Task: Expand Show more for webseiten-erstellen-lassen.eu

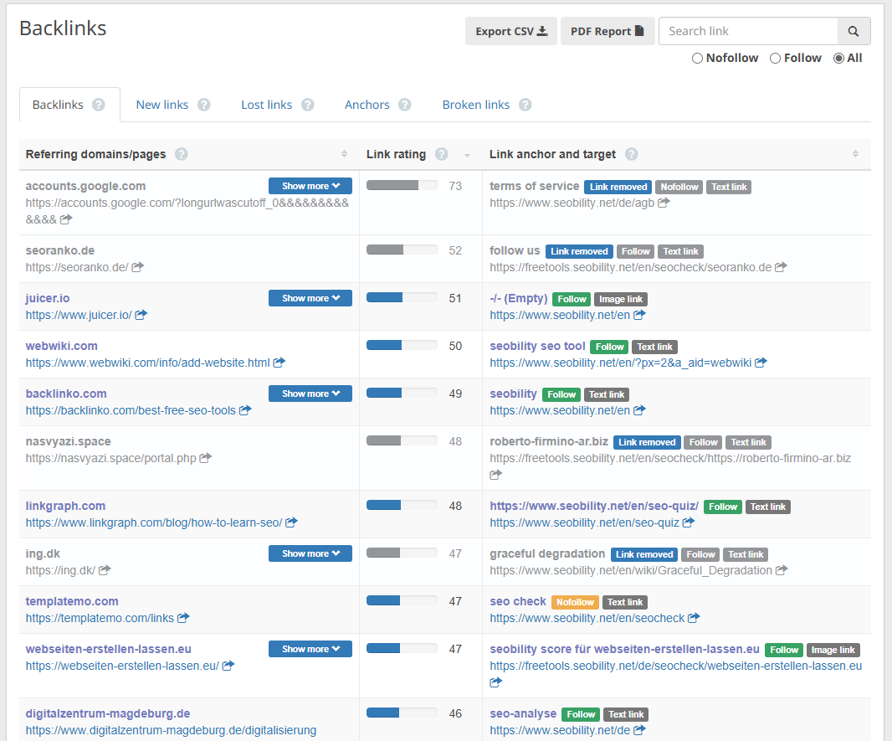Action: [310, 650]
